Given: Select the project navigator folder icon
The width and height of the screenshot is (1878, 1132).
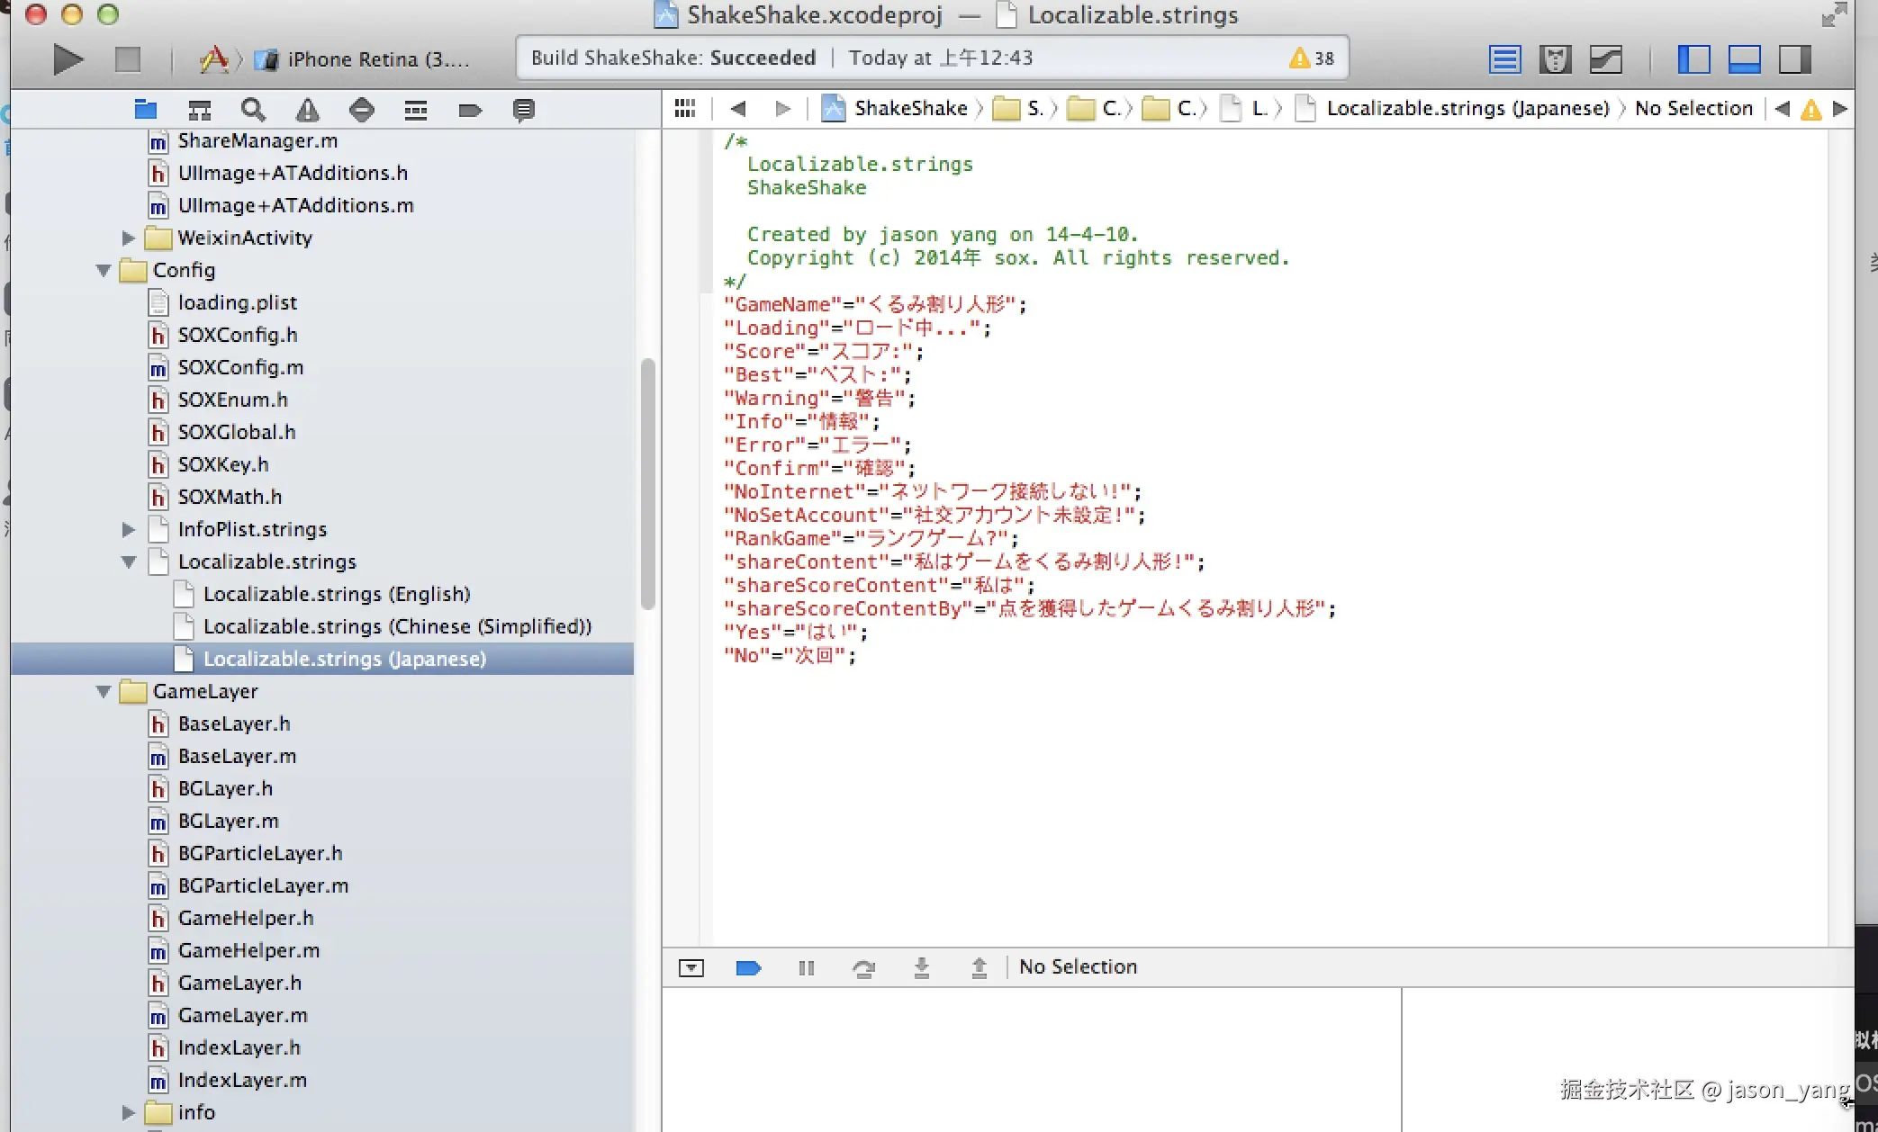Looking at the screenshot, I should [x=145, y=110].
